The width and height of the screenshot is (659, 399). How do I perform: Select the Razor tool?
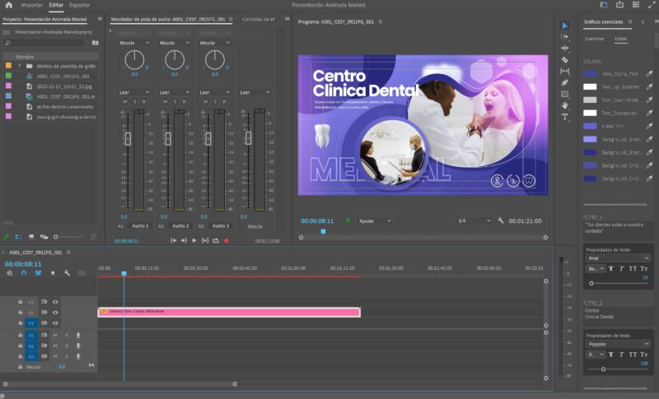[565, 59]
